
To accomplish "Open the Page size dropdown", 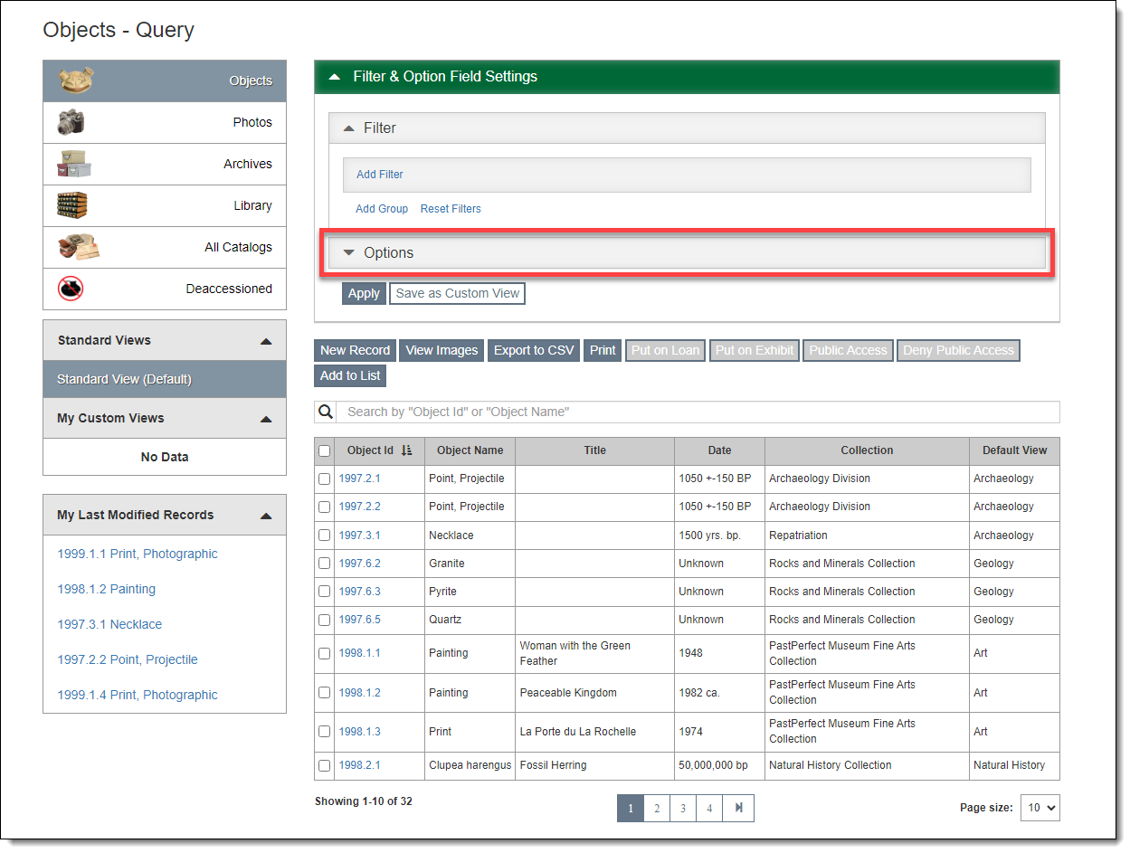I will tap(1040, 808).
